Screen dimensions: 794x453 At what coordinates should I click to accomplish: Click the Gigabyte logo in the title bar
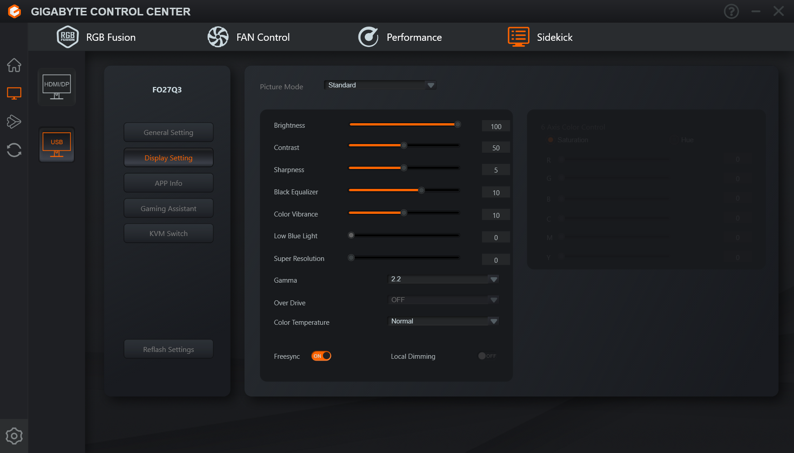click(x=15, y=11)
